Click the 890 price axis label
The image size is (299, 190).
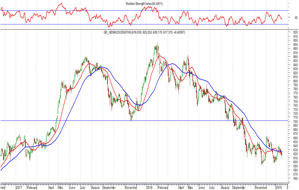[x=295, y=45]
